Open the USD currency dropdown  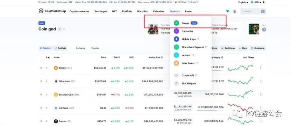[256, 2]
